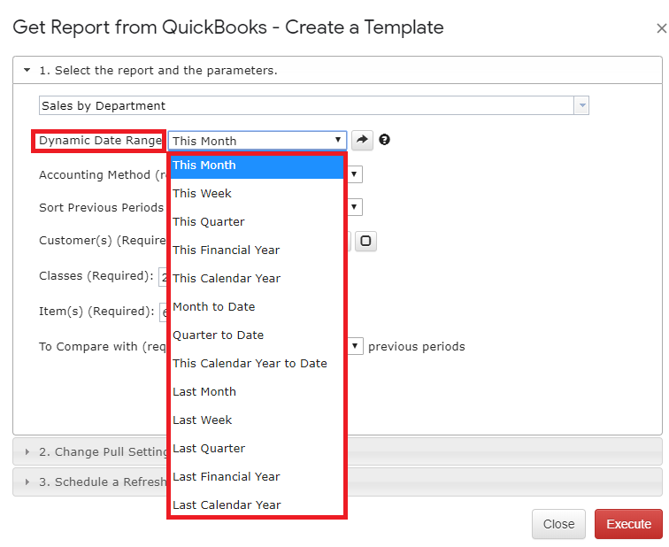Click the Close button
The height and width of the screenshot is (547, 669).
tap(558, 523)
